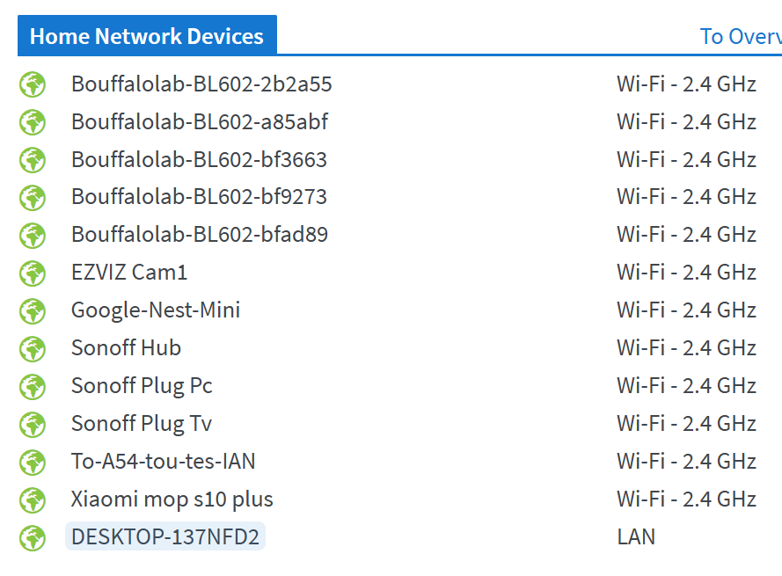Click Wi-Fi 2.4 GHz label for Sonoff Hub
The width and height of the screenshot is (782, 576).
point(686,348)
